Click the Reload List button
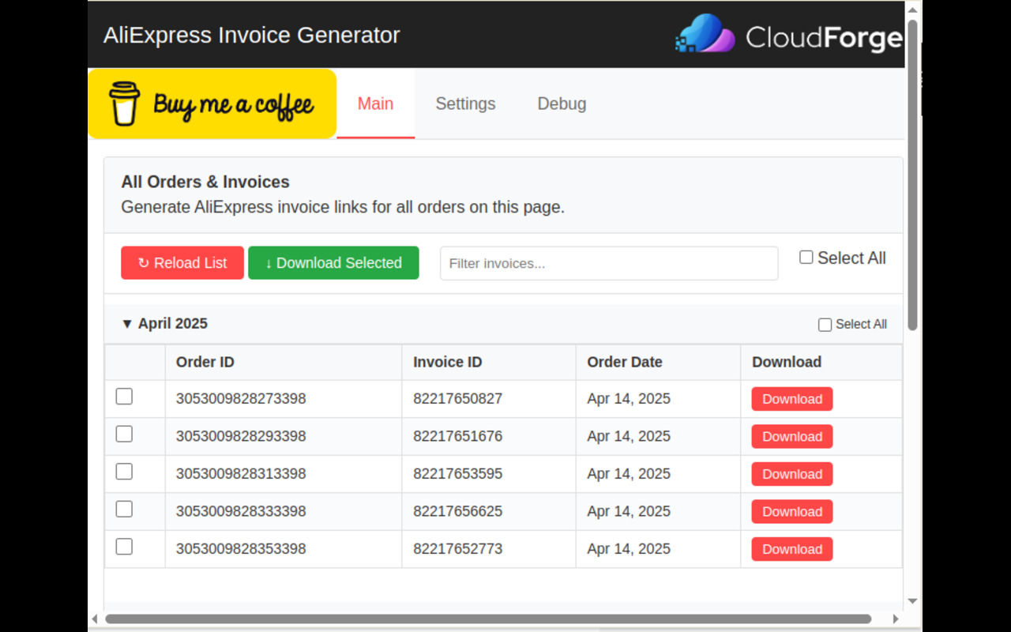This screenshot has height=632, width=1011. click(x=182, y=262)
